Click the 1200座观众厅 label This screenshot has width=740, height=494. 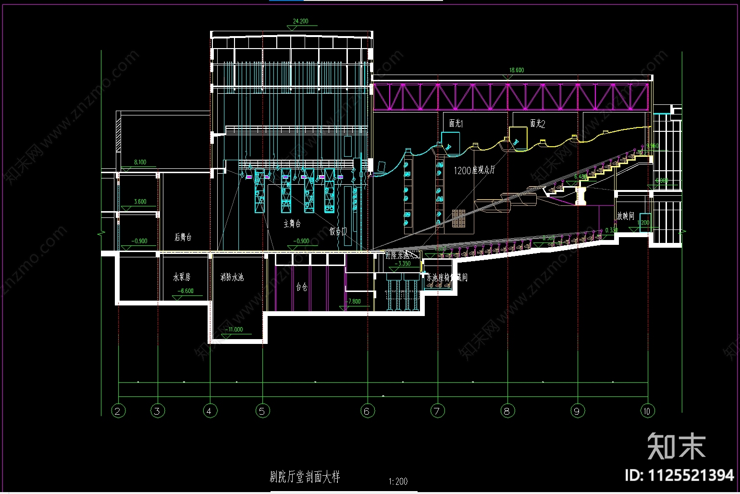coord(474,170)
